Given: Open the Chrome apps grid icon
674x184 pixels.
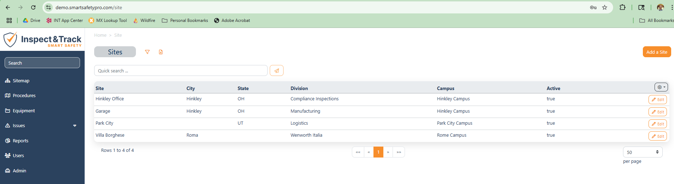Looking at the screenshot, I should [9, 20].
